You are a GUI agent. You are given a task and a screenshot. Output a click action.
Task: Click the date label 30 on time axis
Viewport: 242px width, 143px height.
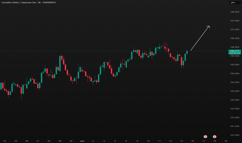tap(71, 141)
